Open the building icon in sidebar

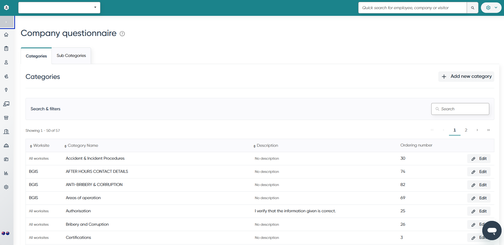(x=6, y=131)
